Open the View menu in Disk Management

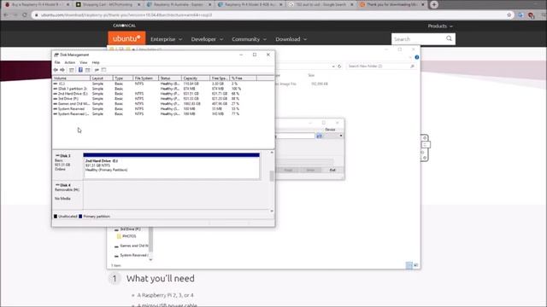click(84, 62)
